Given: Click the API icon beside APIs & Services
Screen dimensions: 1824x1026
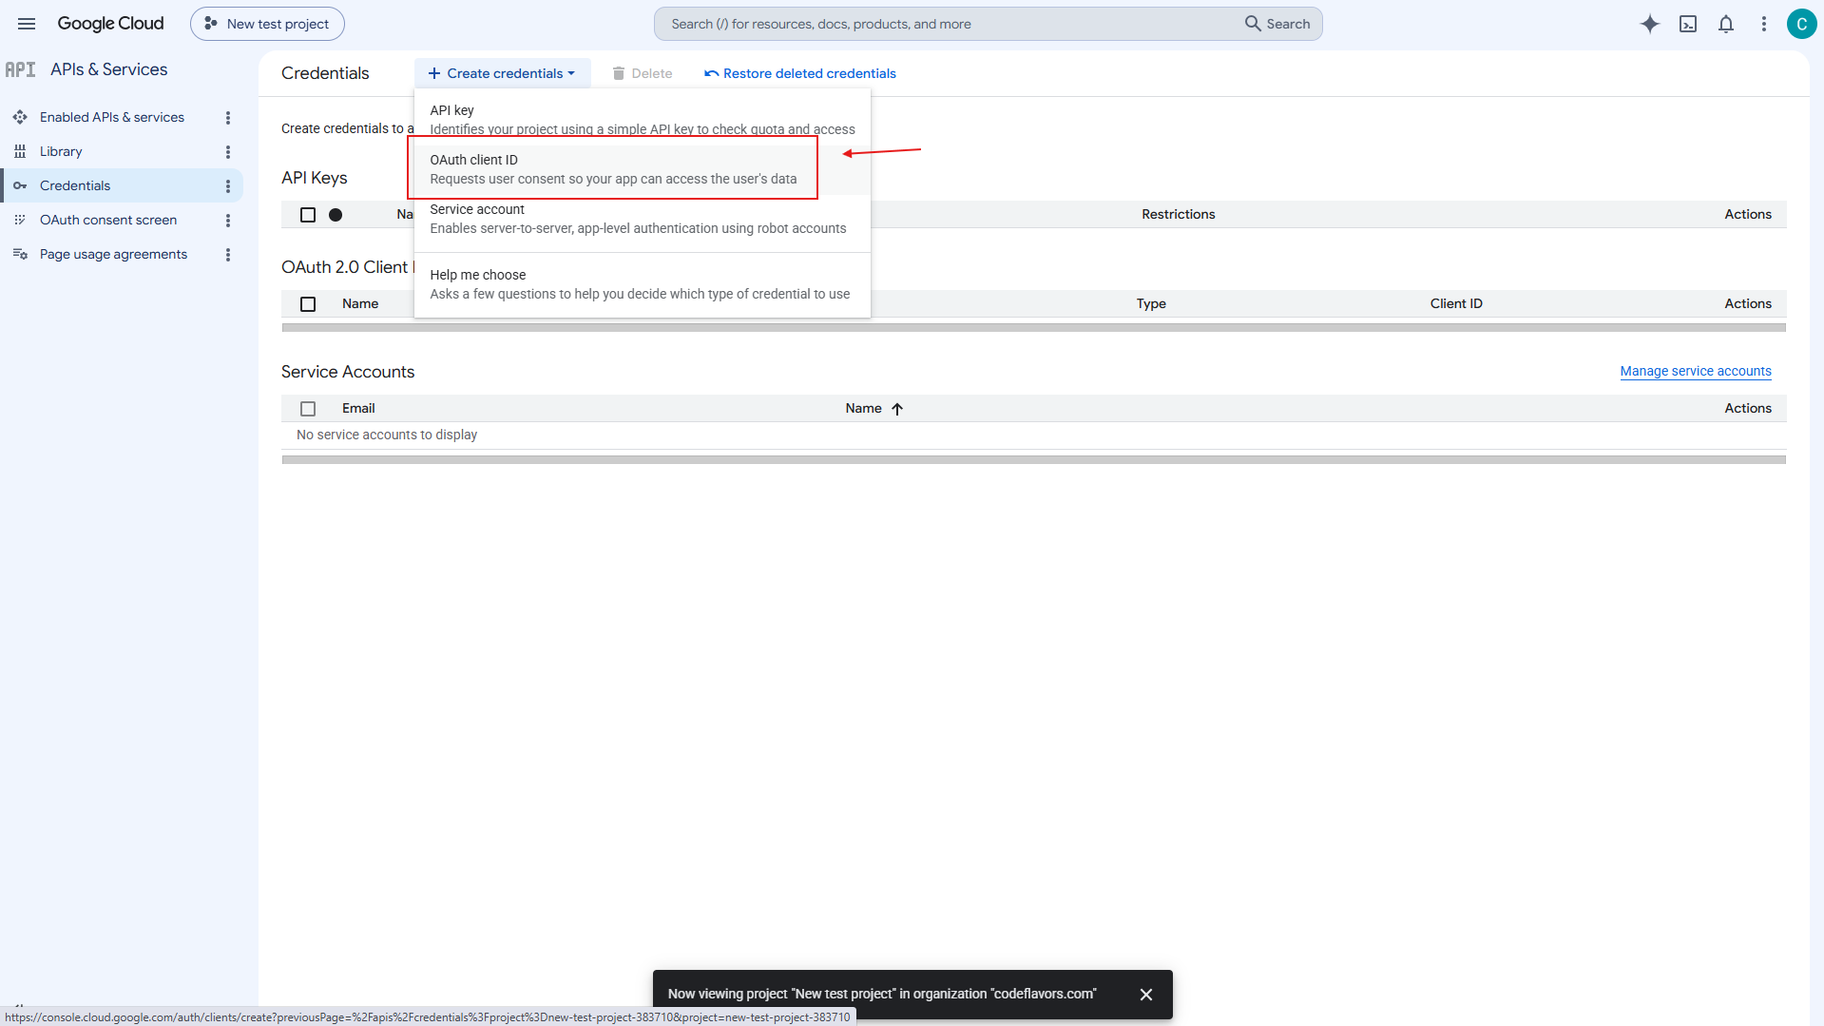Looking at the screenshot, I should [x=20, y=69].
